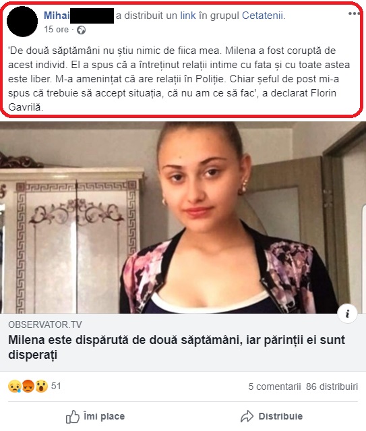Image resolution: width=366 pixels, height=431 pixels.
Task: Click the thumbs-up Îmi place icon
Action: [x=73, y=417]
